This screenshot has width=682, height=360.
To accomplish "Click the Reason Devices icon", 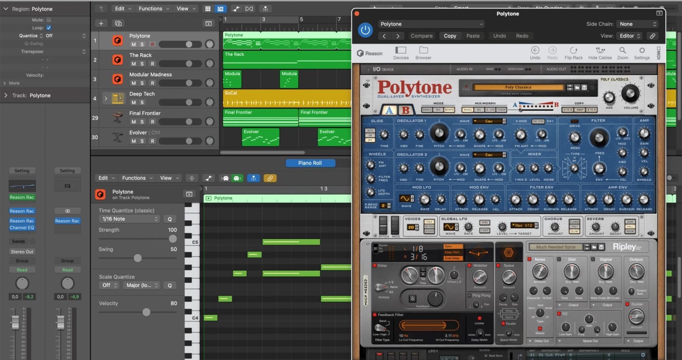I will (x=400, y=50).
